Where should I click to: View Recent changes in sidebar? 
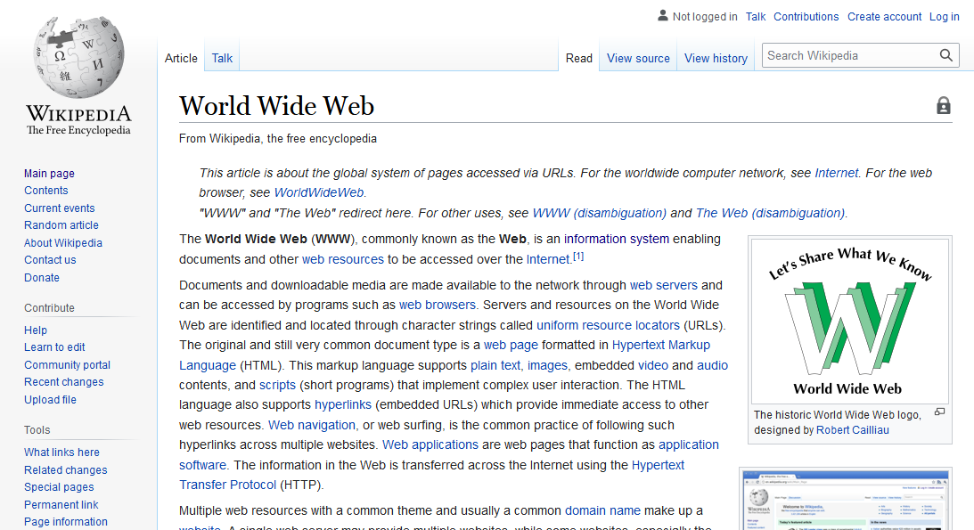tap(64, 382)
